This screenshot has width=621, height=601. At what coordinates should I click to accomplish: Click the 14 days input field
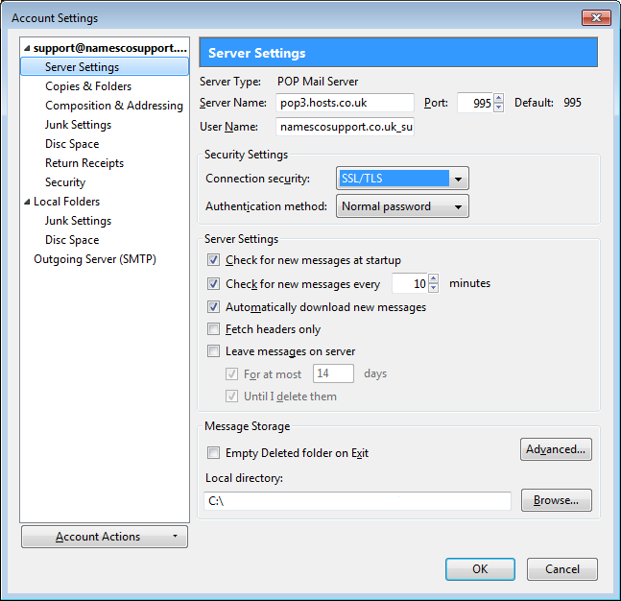[333, 373]
